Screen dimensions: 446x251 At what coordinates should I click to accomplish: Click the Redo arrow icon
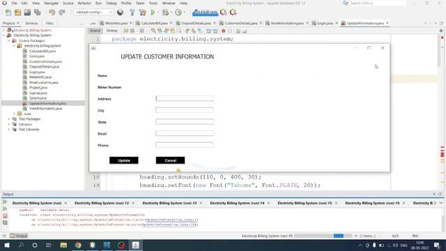[x=62, y=13]
